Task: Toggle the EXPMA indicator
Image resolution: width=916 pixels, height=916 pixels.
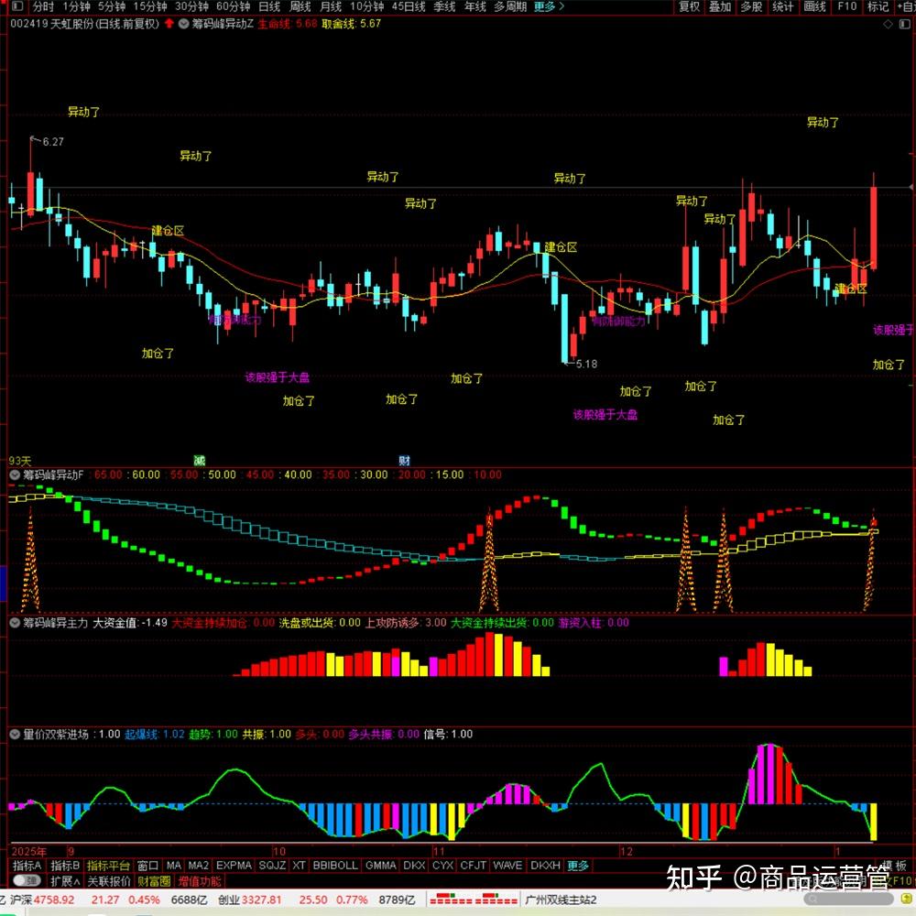Action: (x=234, y=866)
